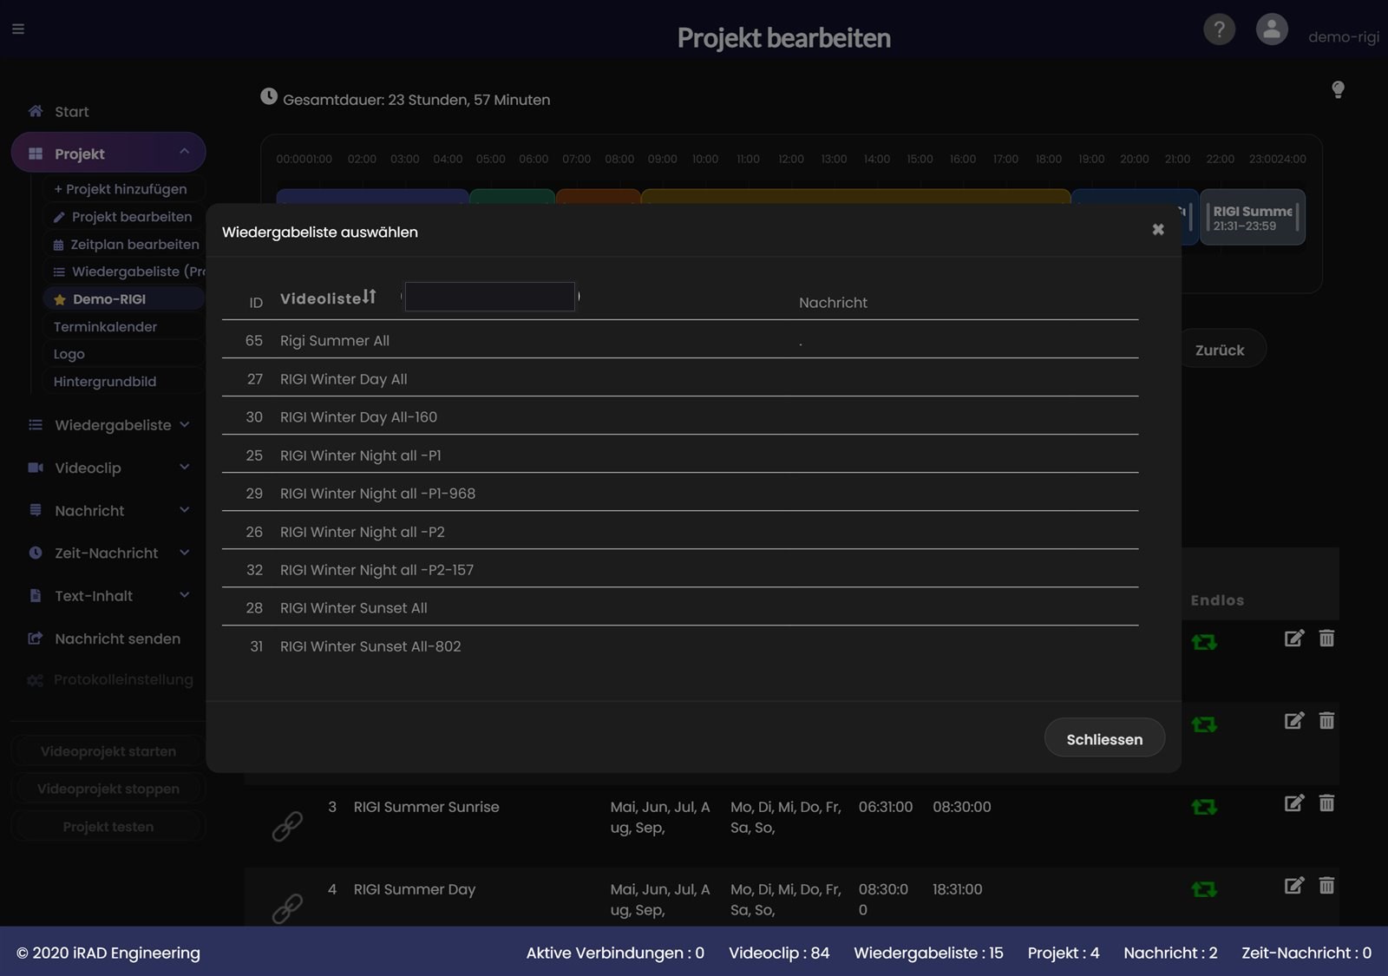Open the help question mark icon
The width and height of the screenshot is (1388, 976).
coord(1219,29)
